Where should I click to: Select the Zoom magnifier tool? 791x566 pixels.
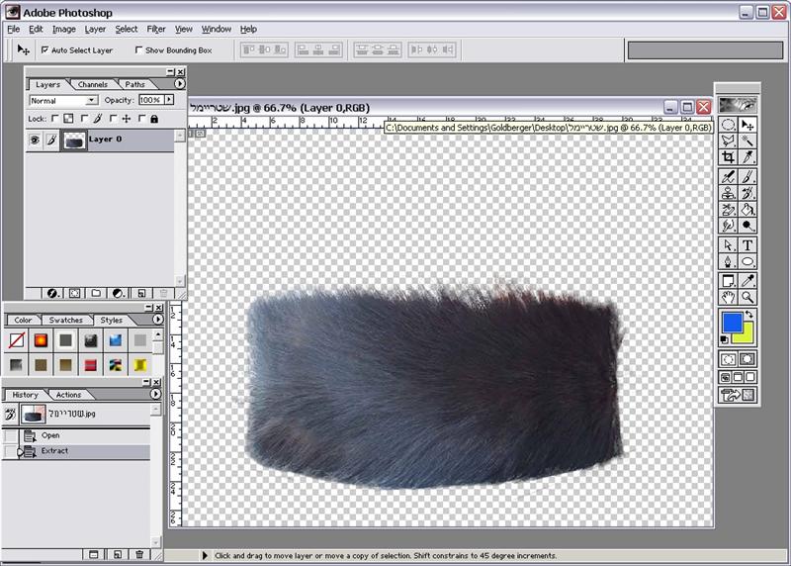(748, 297)
